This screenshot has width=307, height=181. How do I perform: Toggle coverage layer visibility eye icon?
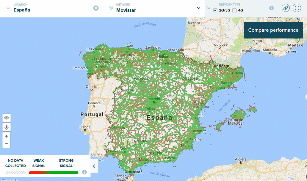[7, 118]
